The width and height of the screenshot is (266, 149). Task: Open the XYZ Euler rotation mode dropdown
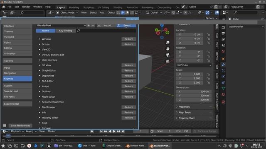(194, 65)
